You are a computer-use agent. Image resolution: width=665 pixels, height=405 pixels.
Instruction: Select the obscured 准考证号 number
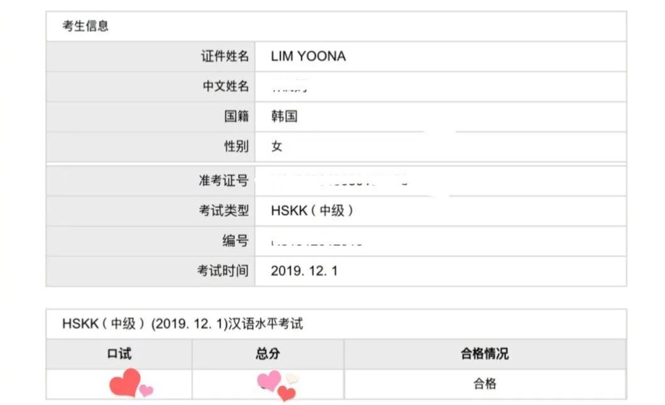339,181
